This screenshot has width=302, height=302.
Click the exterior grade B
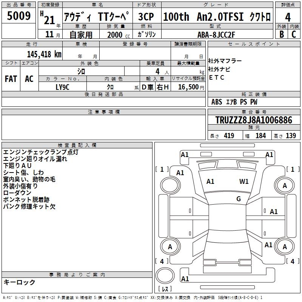click(282, 34)
